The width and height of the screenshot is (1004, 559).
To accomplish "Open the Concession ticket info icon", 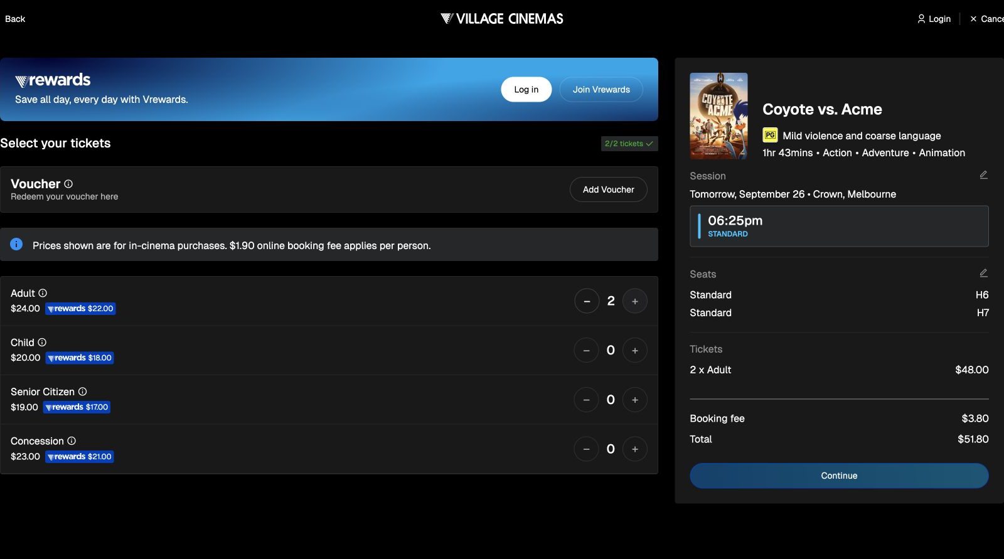I will (72, 441).
